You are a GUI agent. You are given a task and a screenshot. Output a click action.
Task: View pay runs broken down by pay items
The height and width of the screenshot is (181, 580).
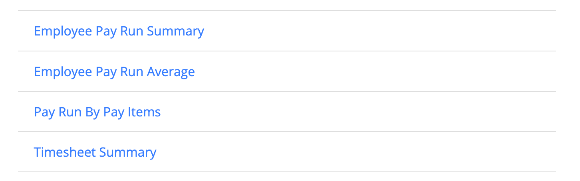[97, 112]
